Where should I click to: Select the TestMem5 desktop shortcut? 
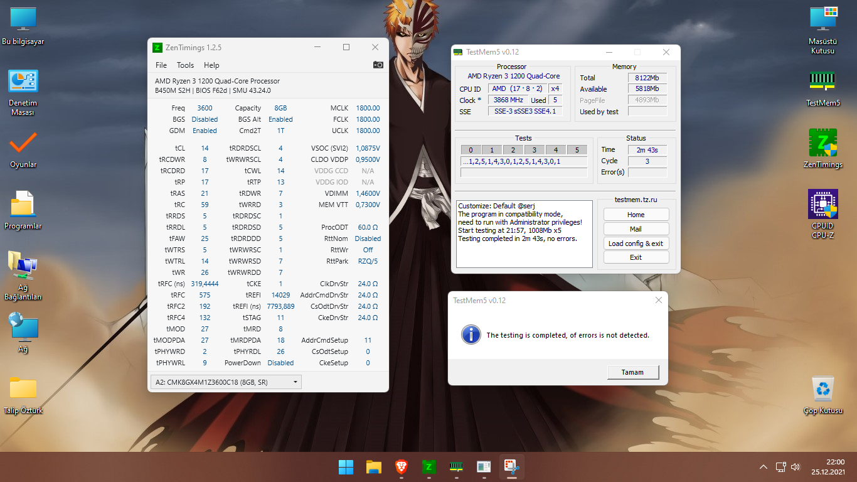tap(823, 88)
